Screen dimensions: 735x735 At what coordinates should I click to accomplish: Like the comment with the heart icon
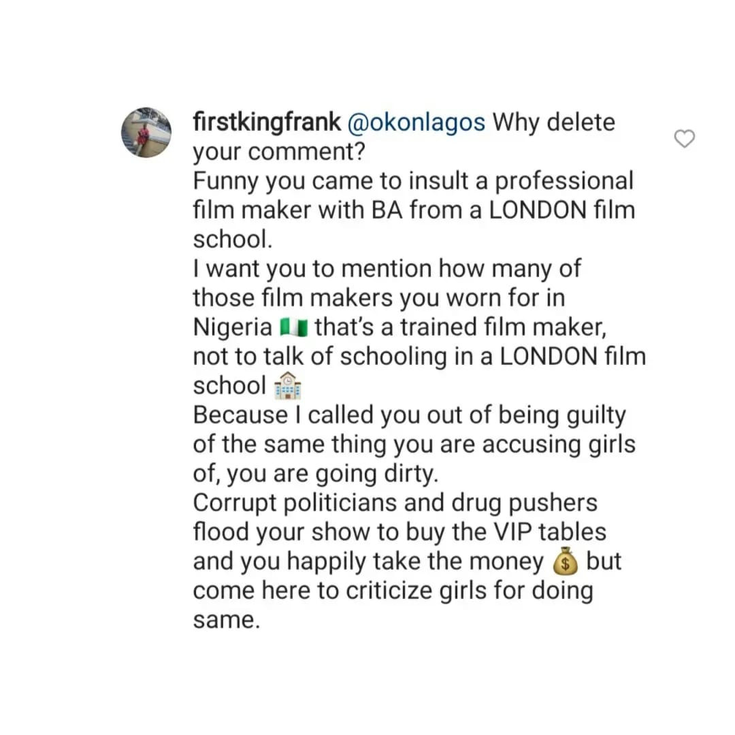685,139
